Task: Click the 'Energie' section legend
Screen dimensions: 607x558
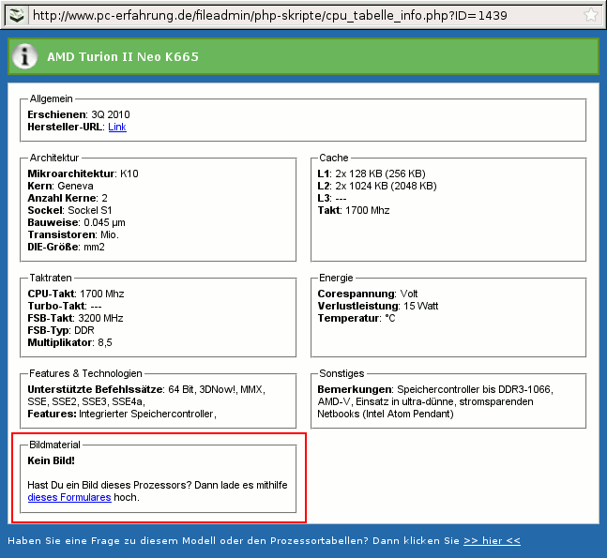Action: [x=337, y=279]
